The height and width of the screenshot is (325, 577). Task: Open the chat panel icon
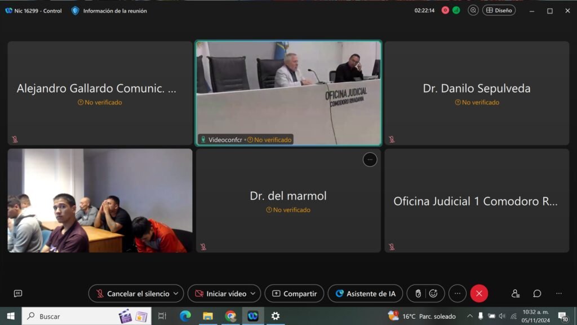point(537,293)
